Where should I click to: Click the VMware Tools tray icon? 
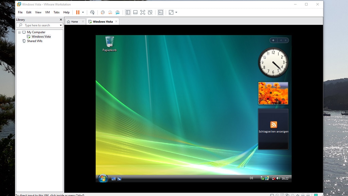pyautogui.click(x=267, y=178)
